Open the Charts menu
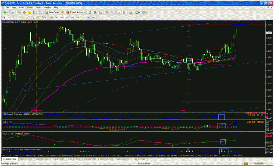Image resolution: width=274 pixels, height=166 pixels. point(30,8)
